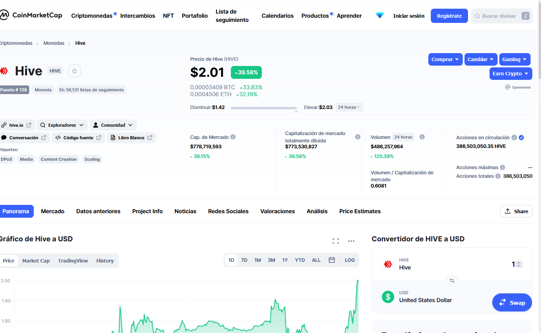Open the Lista de seguimiento menu item
Screen dimensions: 541x333
[232, 16]
